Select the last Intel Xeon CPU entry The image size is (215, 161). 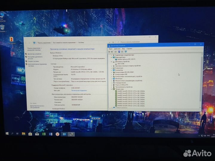(x=131, y=106)
